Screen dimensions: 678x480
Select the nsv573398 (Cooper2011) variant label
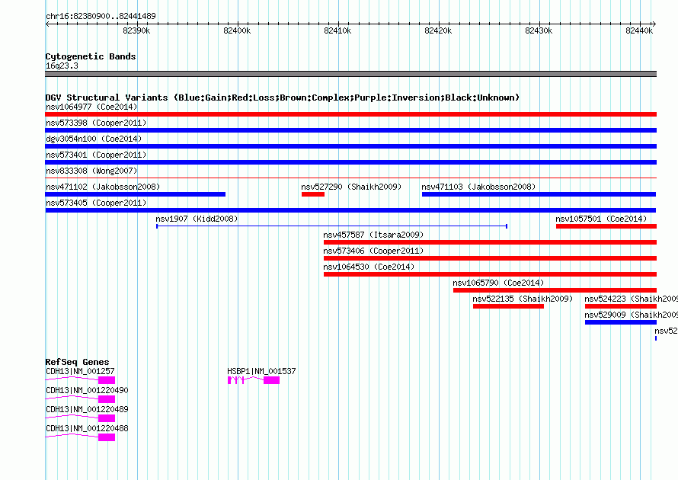point(96,123)
